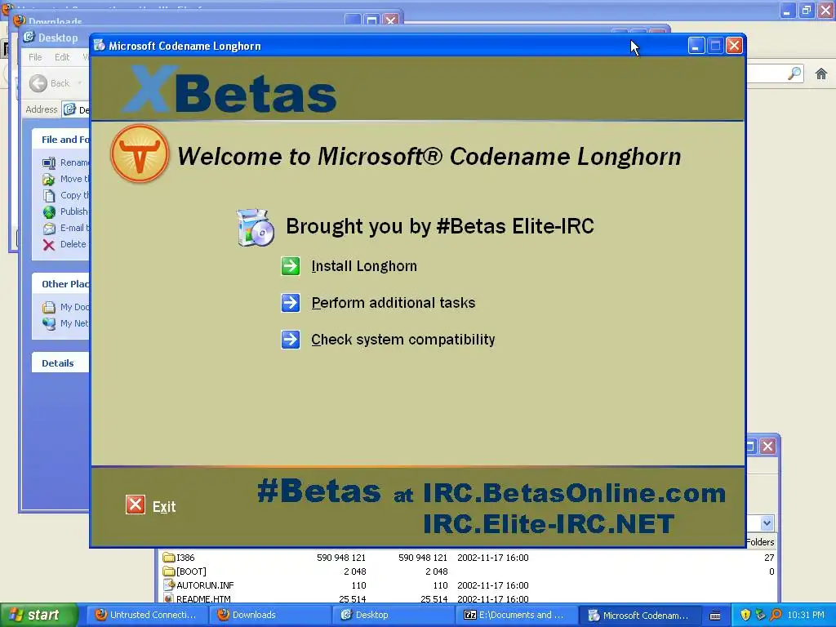Click the Exit text link
Viewport: 836px width, 627px height.
point(164,506)
